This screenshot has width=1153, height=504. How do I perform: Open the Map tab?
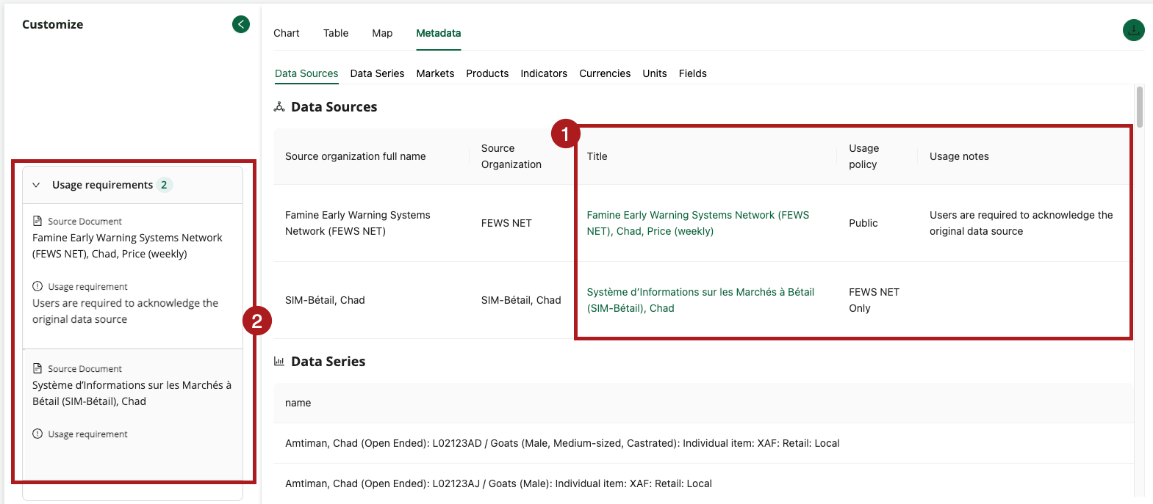382,33
